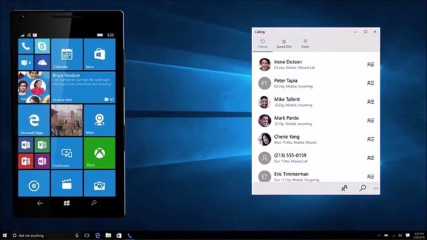
Task: Launch Edge from the desktop taskbar
Action: (x=97, y=235)
